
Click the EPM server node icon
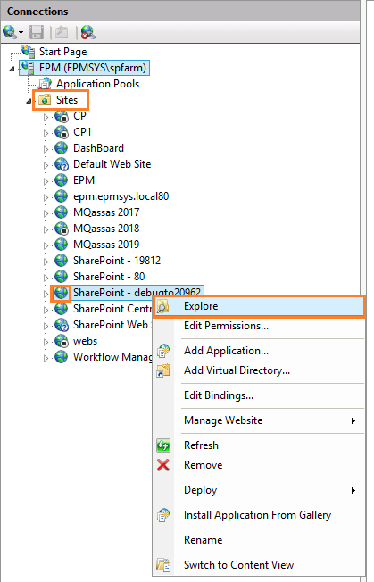[28, 68]
